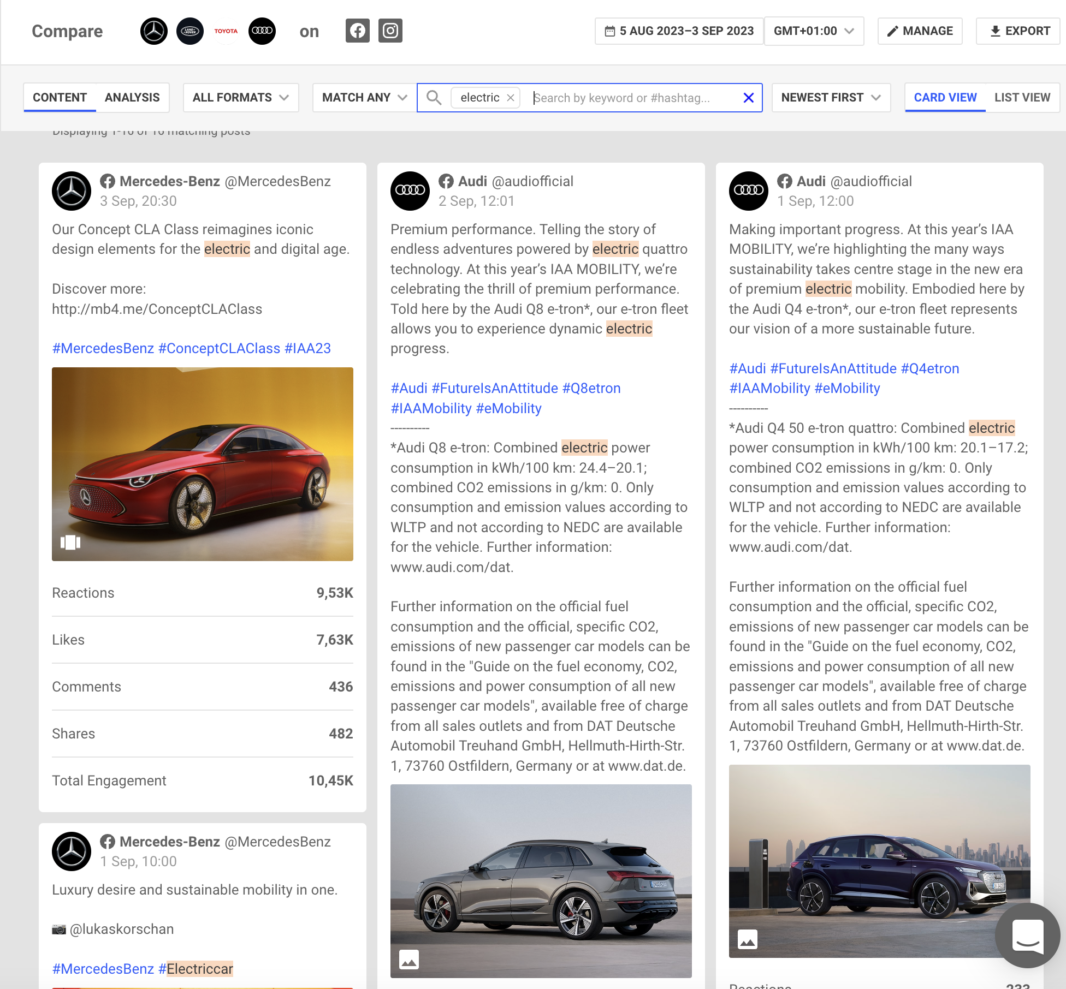Click Facebook icon beside Audi 2 Sep post
This screenshot has height=989, width=1066.
coord(446,181)
